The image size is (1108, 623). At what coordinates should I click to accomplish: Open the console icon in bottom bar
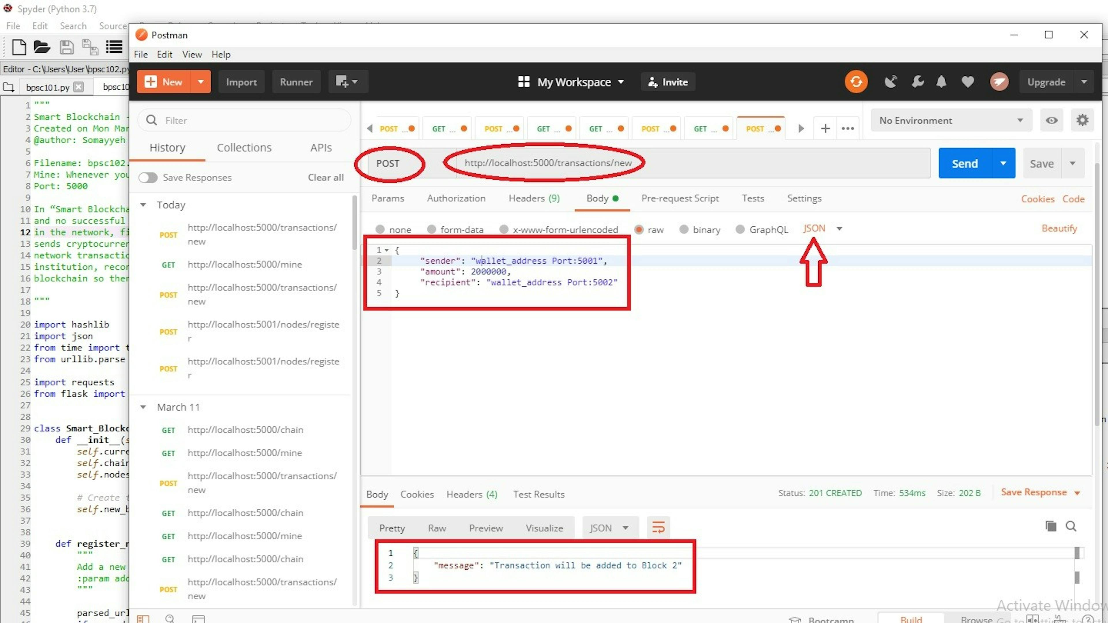[198, 619]
